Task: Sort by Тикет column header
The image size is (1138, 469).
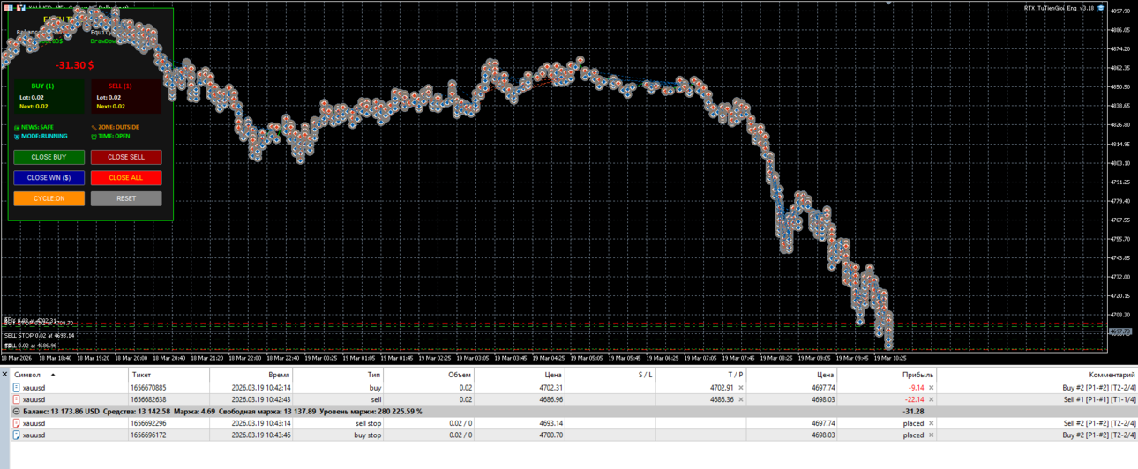Action: tap(141, 375)
